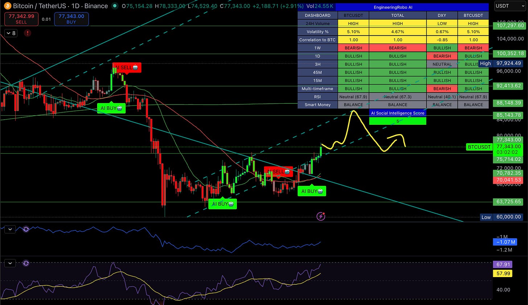Click the 85,143.78 price level label
Screen dimensions: 528x305
tap(509, 115)
